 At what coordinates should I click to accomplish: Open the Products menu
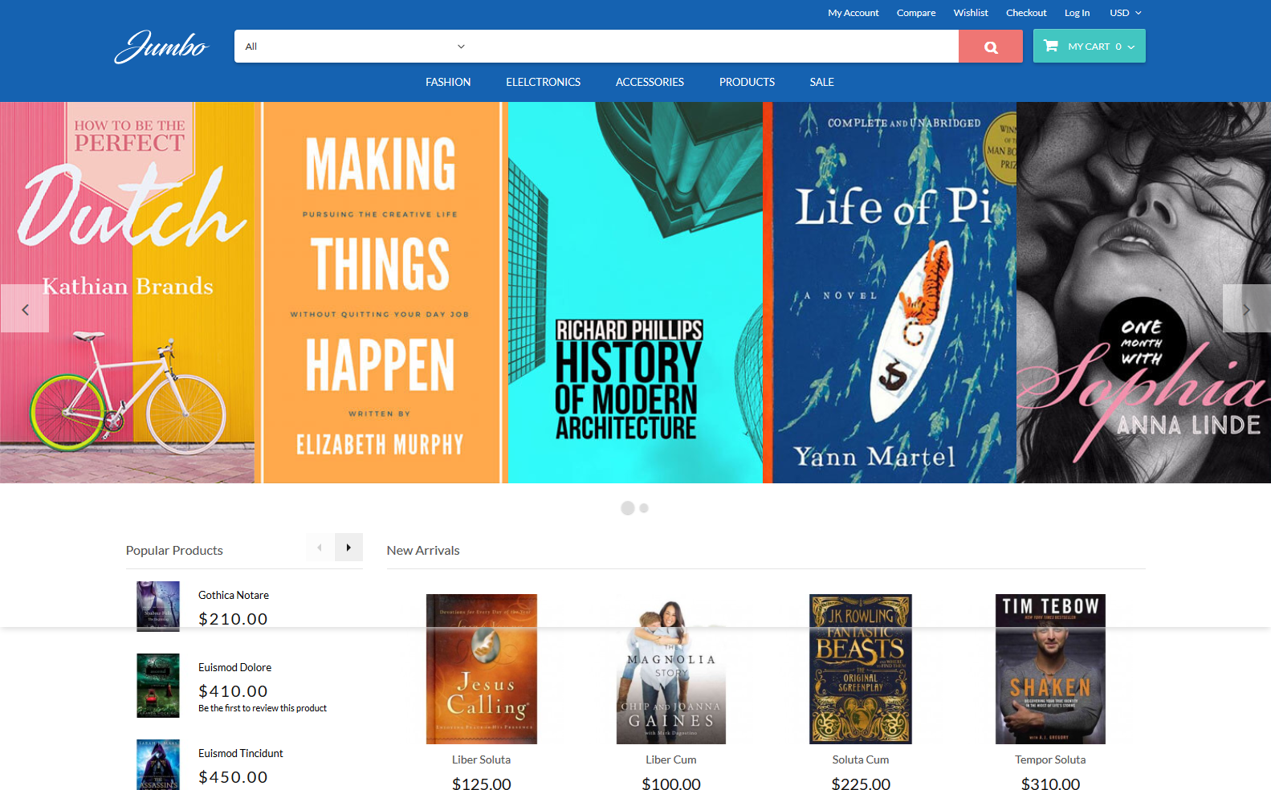pos(747,82)
